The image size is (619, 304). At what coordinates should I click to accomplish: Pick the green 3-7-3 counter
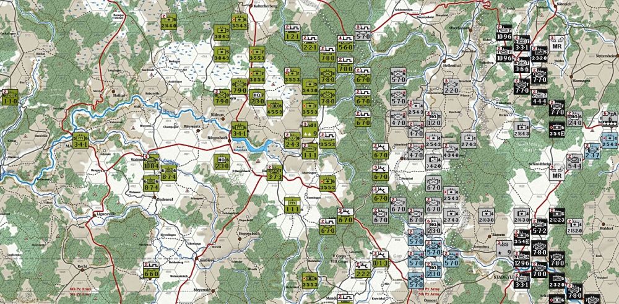275,173
